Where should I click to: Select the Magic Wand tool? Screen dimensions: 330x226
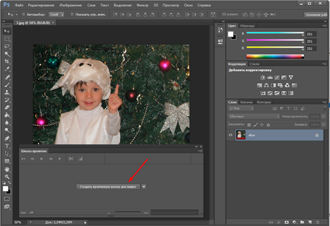click(7, 54)
